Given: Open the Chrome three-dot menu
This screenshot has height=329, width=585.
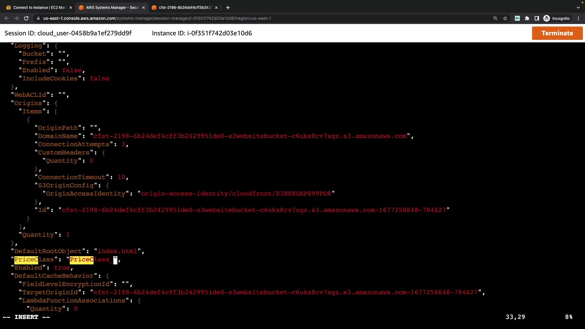Looking at the screenshot, I should click(578, 18).
